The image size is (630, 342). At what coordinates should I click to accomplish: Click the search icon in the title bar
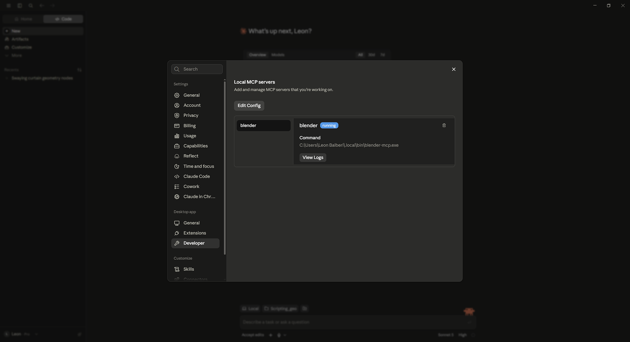tap(31, 6)
